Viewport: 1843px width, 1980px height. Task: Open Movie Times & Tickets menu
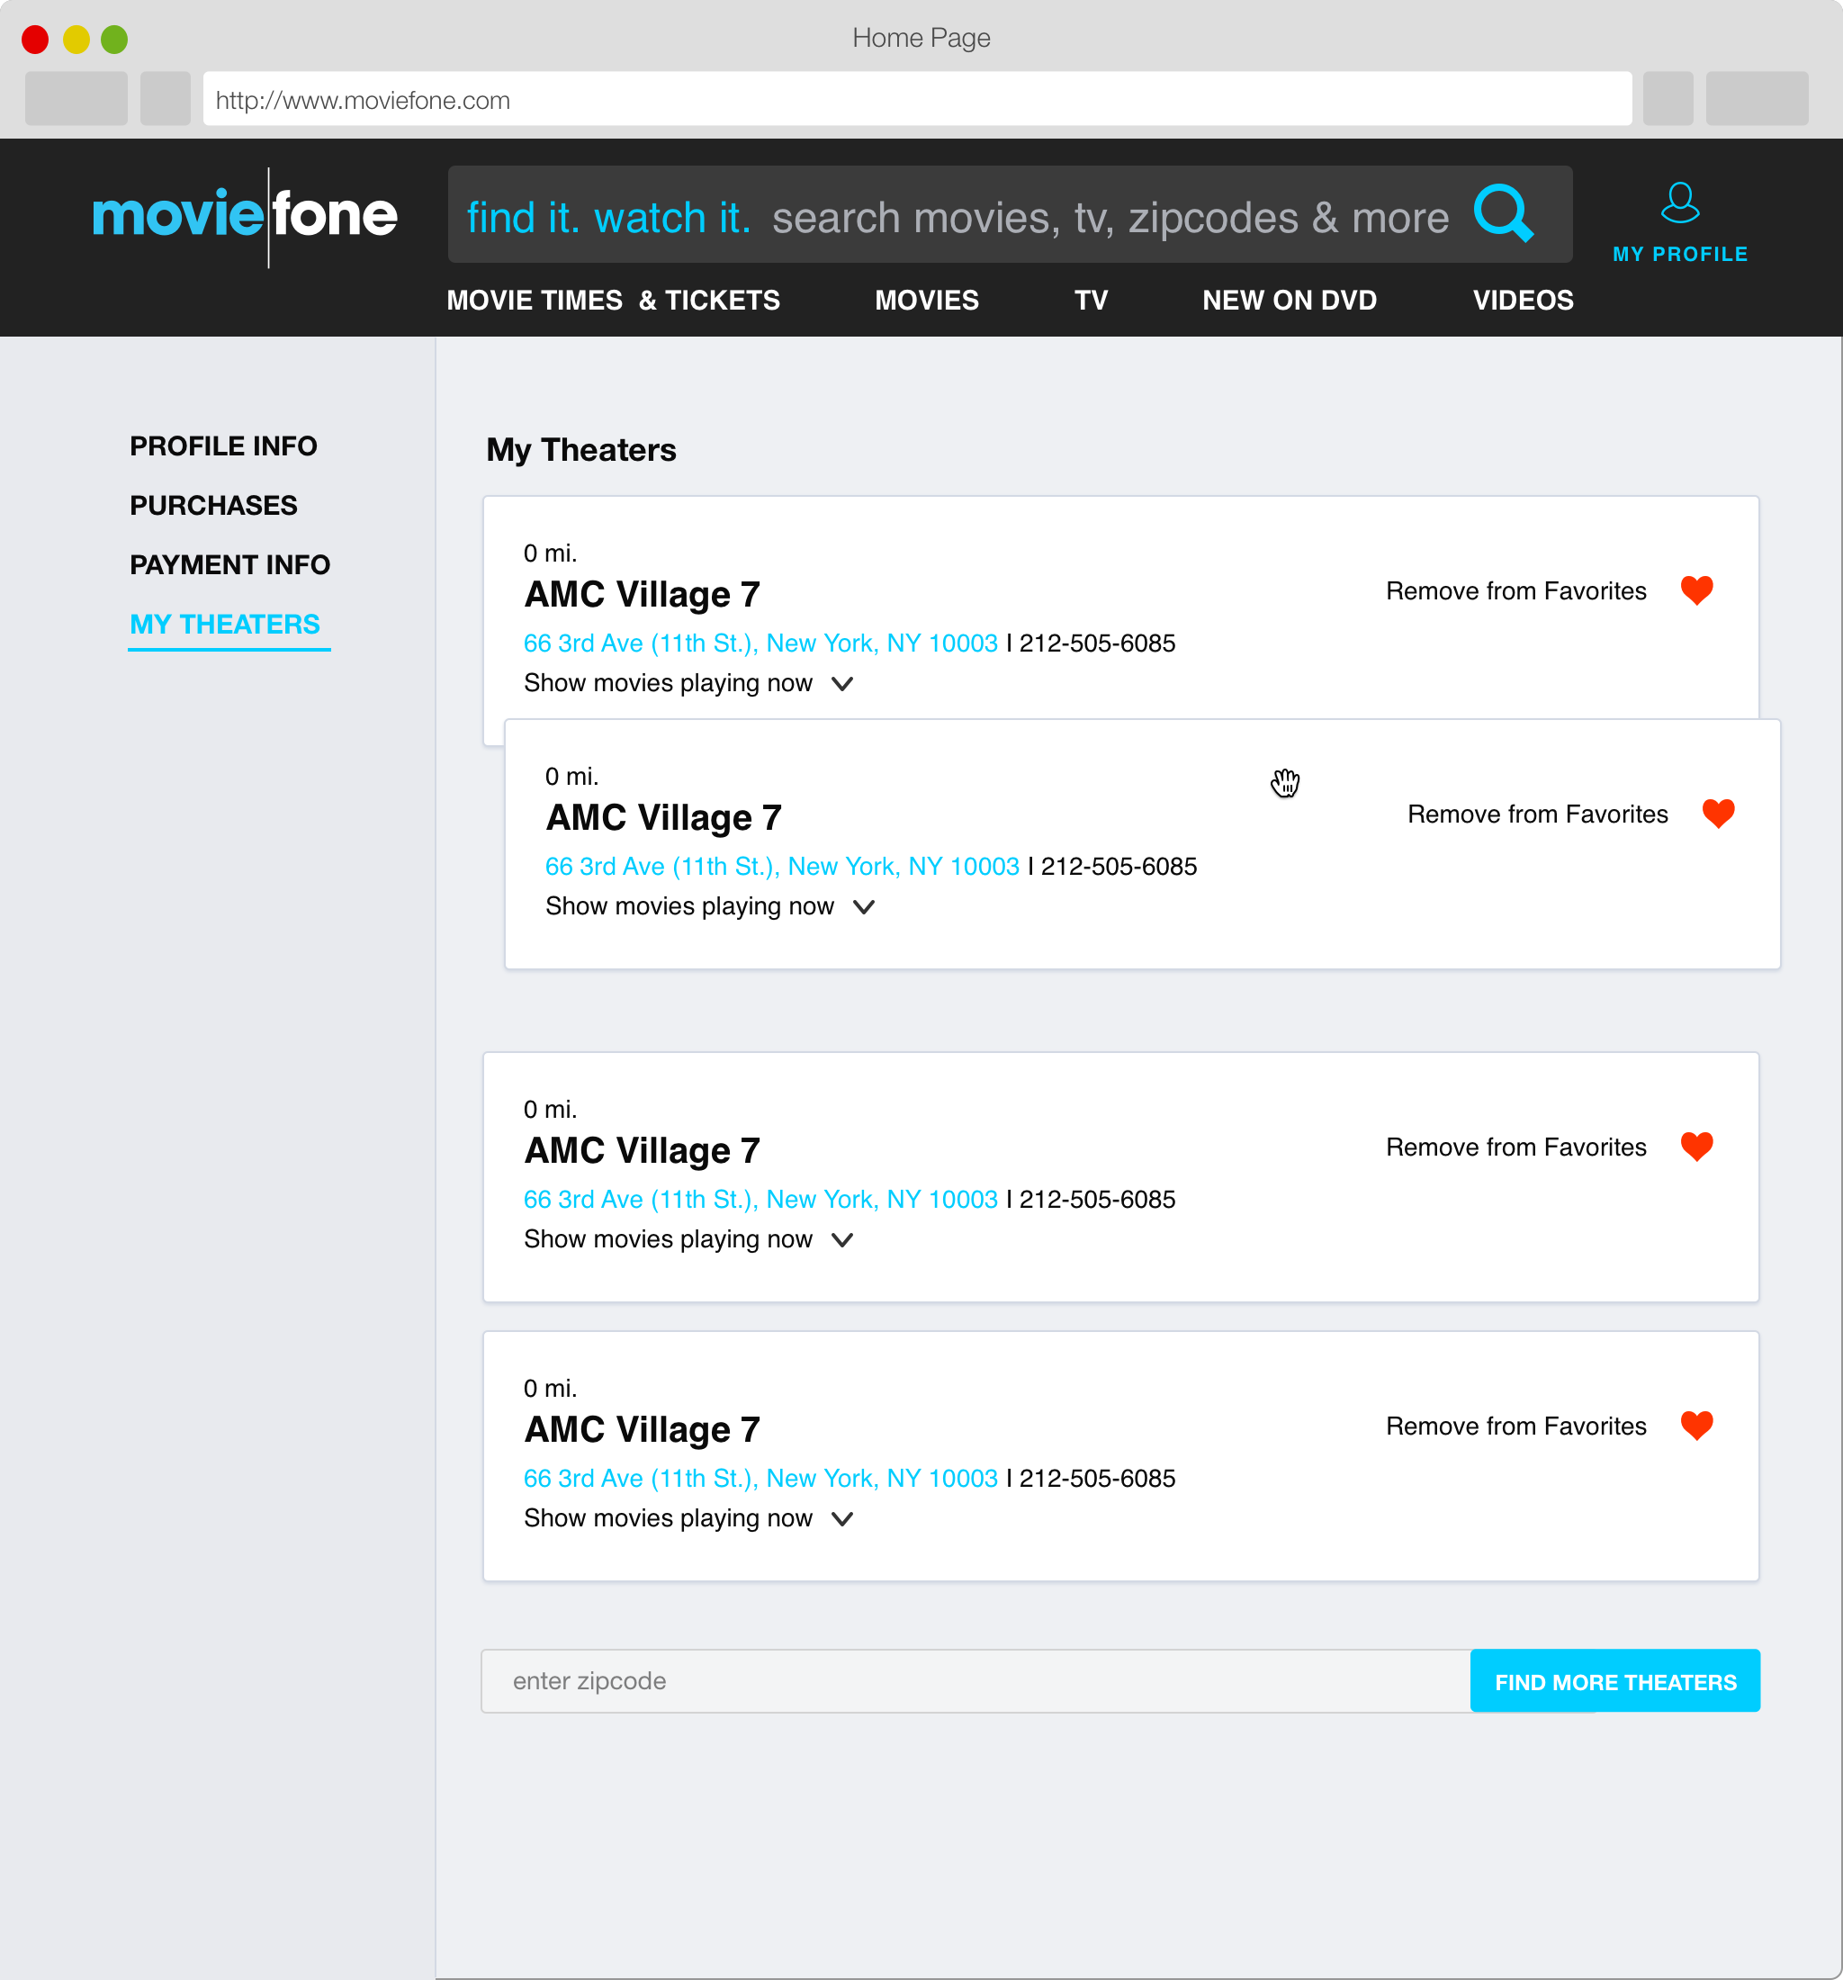coord(614,300)
